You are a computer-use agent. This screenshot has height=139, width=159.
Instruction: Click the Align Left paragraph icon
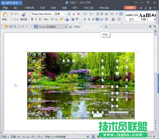(85, 19)
